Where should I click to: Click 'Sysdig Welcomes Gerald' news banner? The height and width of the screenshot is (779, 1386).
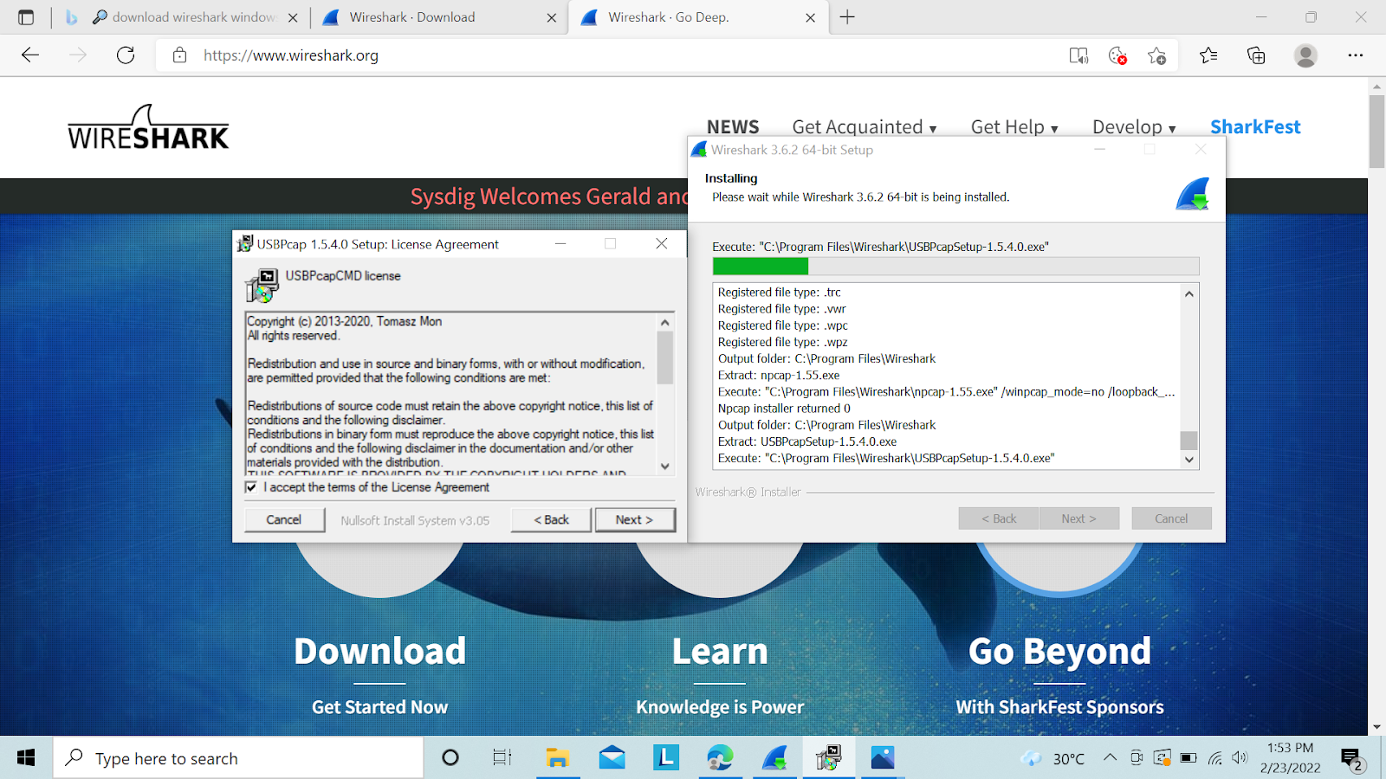(x=549, y=196)
